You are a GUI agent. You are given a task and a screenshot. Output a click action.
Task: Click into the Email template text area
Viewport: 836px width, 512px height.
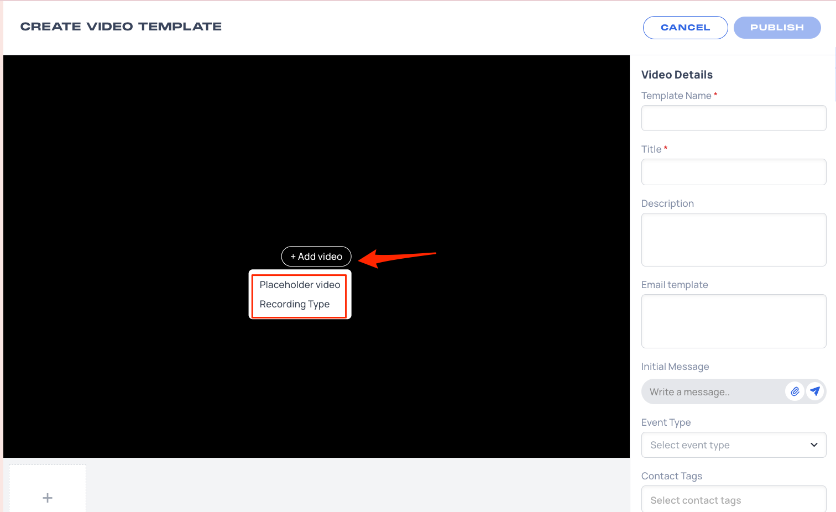pyautogui.click(x=734, y=321)
